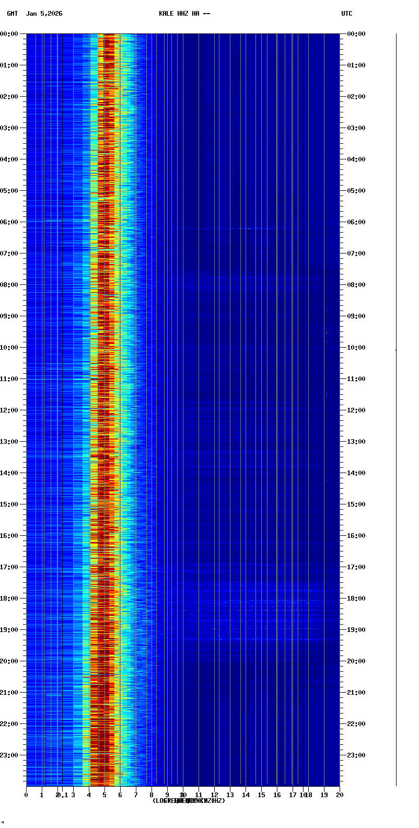This screenshot has width=419, height=828.
Task: Click the 7 label on frequency axis
Action: point(136,795)
